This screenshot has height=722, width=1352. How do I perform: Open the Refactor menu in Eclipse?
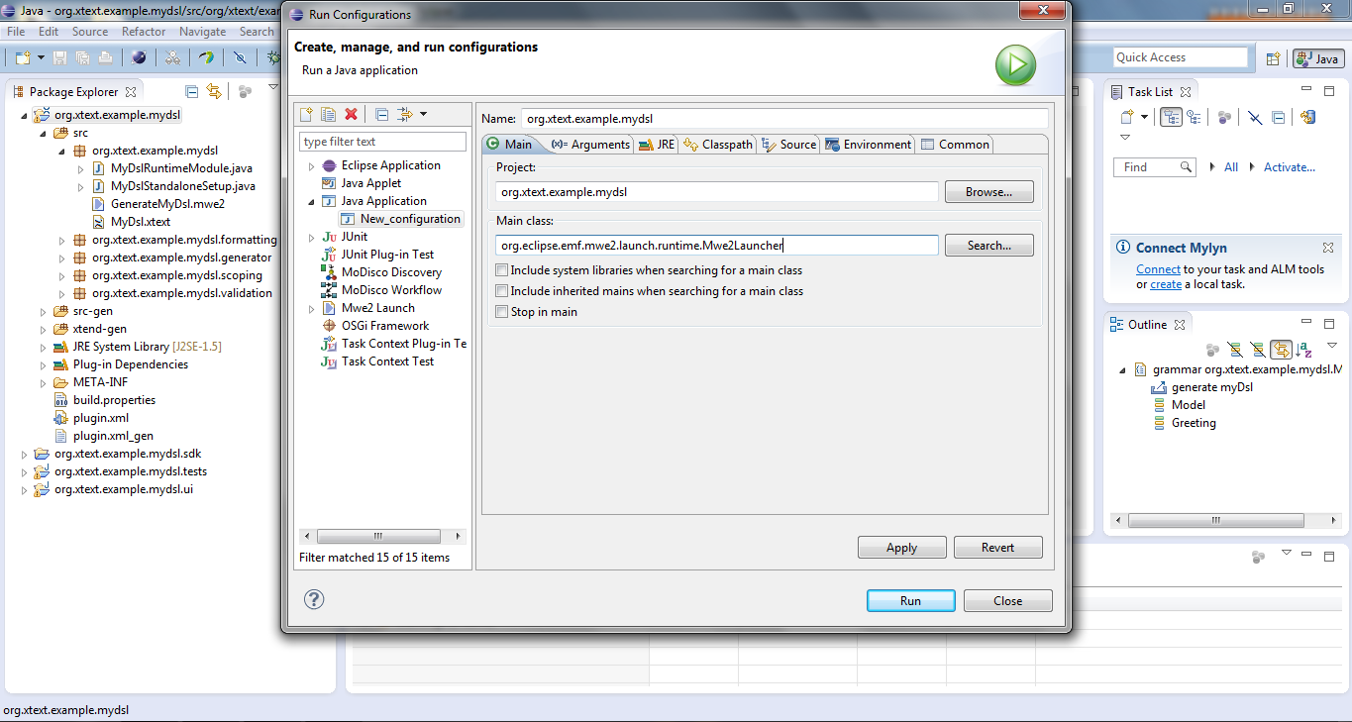[x=144, y=32]
